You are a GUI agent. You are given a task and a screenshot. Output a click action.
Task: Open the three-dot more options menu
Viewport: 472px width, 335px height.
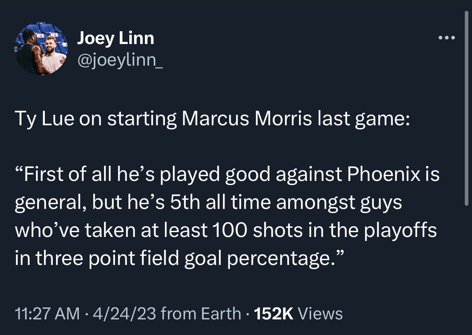click(x=447, y=38)
